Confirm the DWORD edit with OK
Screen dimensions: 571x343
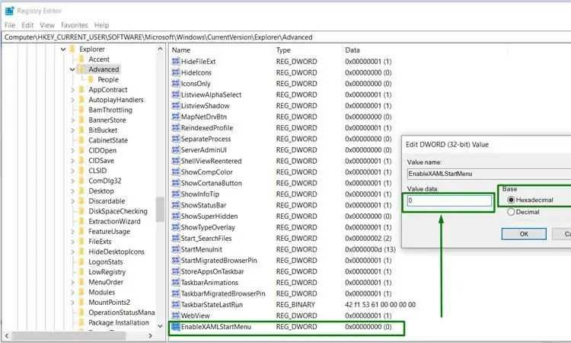pos(524,234)
